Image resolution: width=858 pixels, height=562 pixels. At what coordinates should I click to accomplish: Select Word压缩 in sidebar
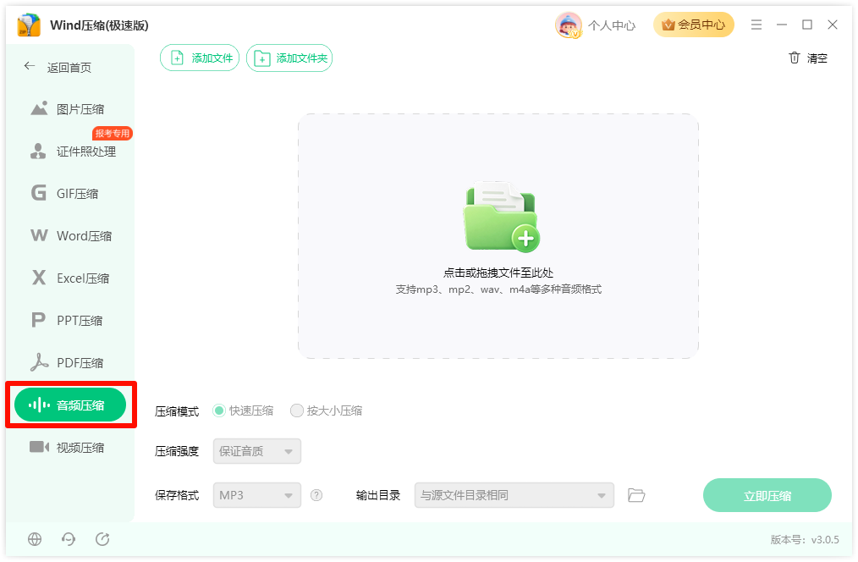pos(71,236)
